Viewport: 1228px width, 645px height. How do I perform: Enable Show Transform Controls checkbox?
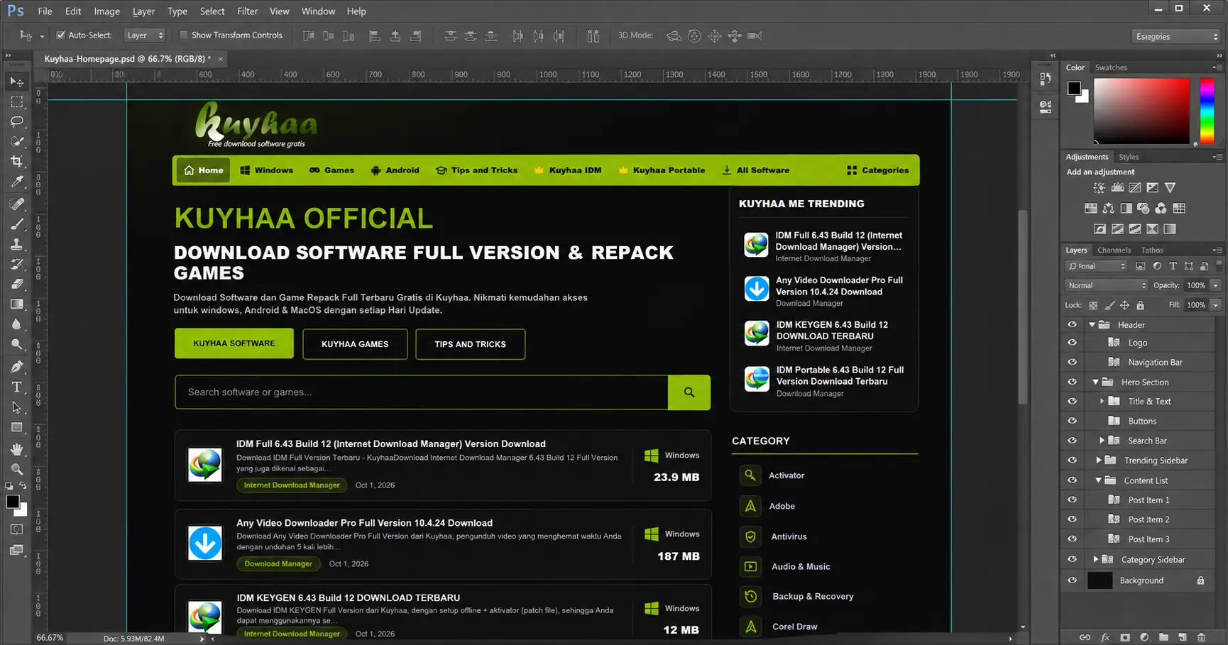tap(183, 35)
